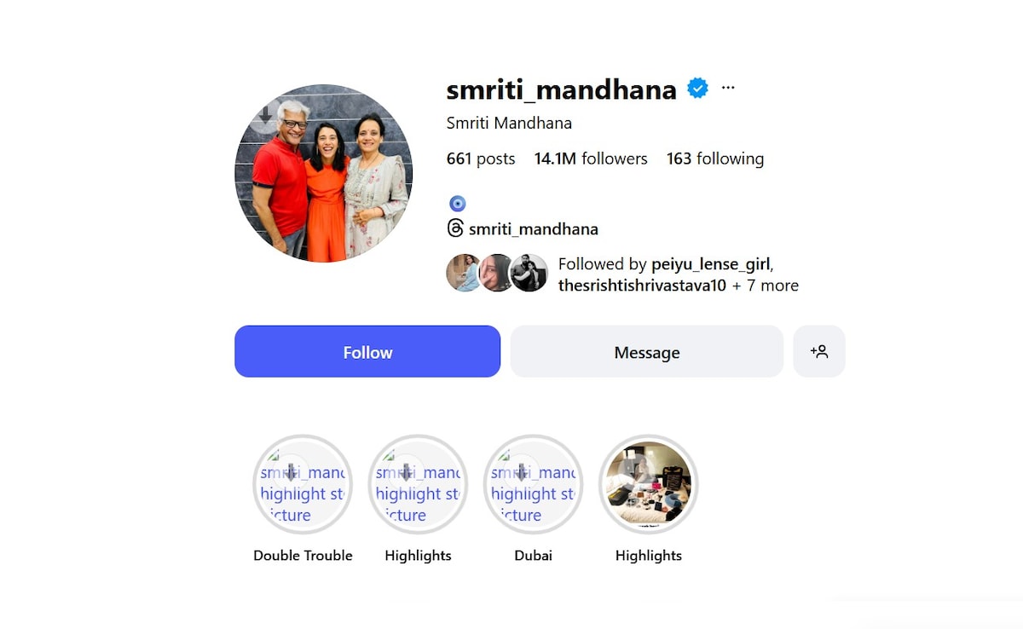
Task: Open the three-dot options menu
Action: click(727, 88)
